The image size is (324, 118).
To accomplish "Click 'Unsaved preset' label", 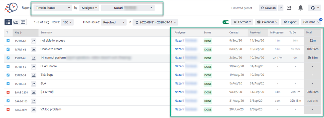I will (242, 8).
